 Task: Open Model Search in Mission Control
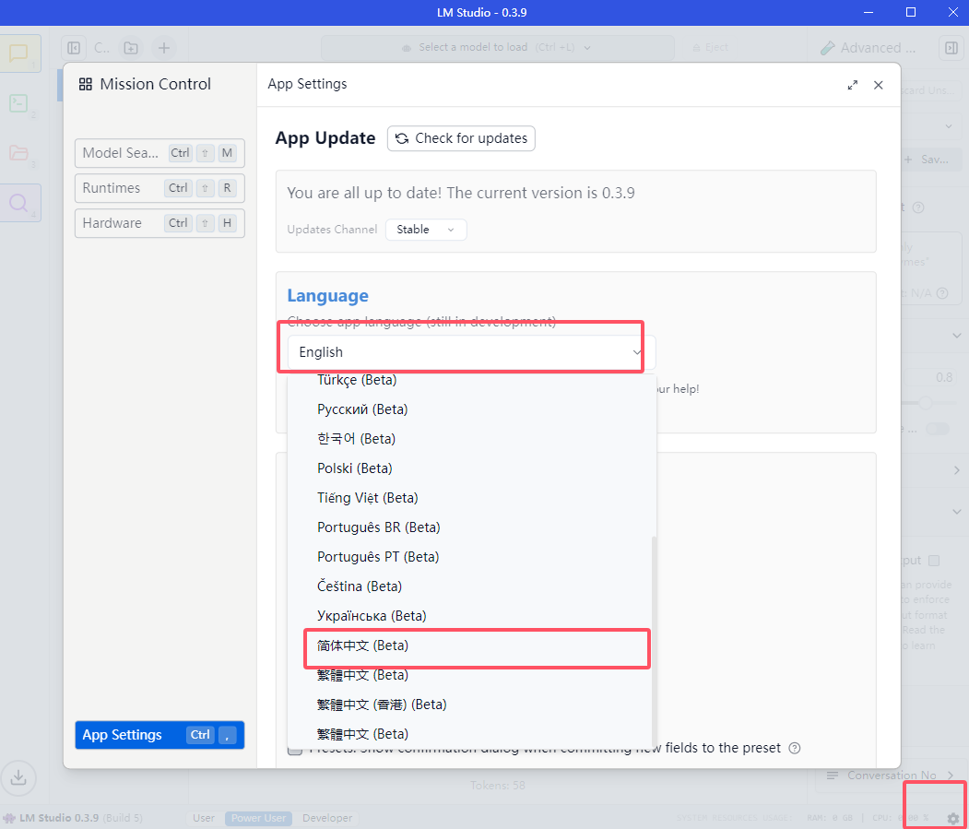[160, 153]
